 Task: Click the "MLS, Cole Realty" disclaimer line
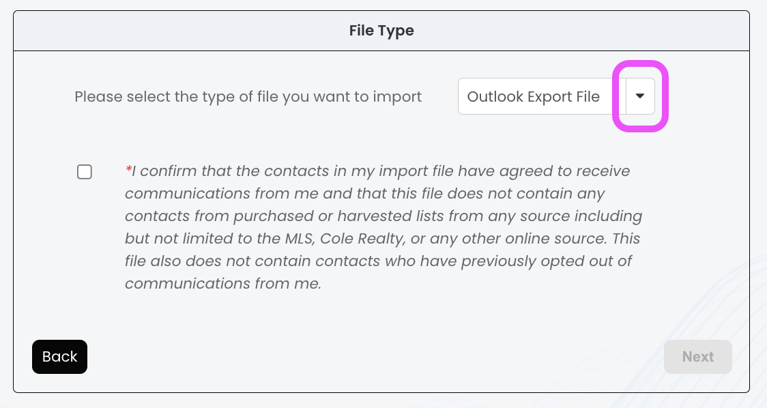point(382,239)
